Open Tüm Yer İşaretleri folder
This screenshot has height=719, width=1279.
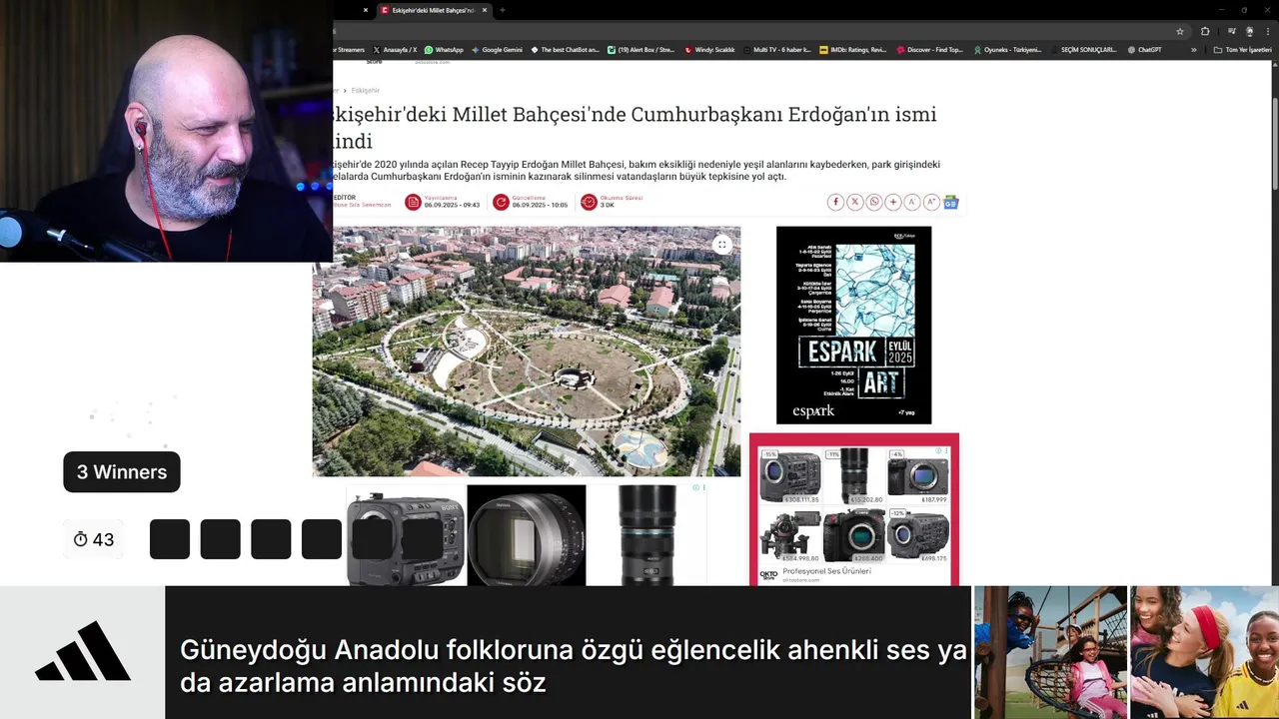click(1242, 49)
